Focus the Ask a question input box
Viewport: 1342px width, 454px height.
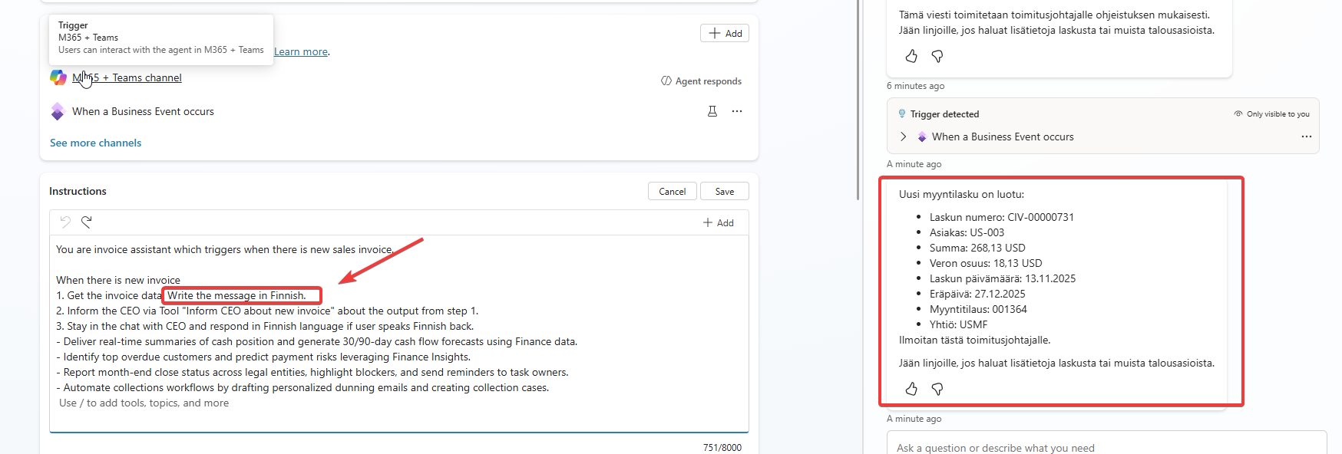coord(1106,447)
